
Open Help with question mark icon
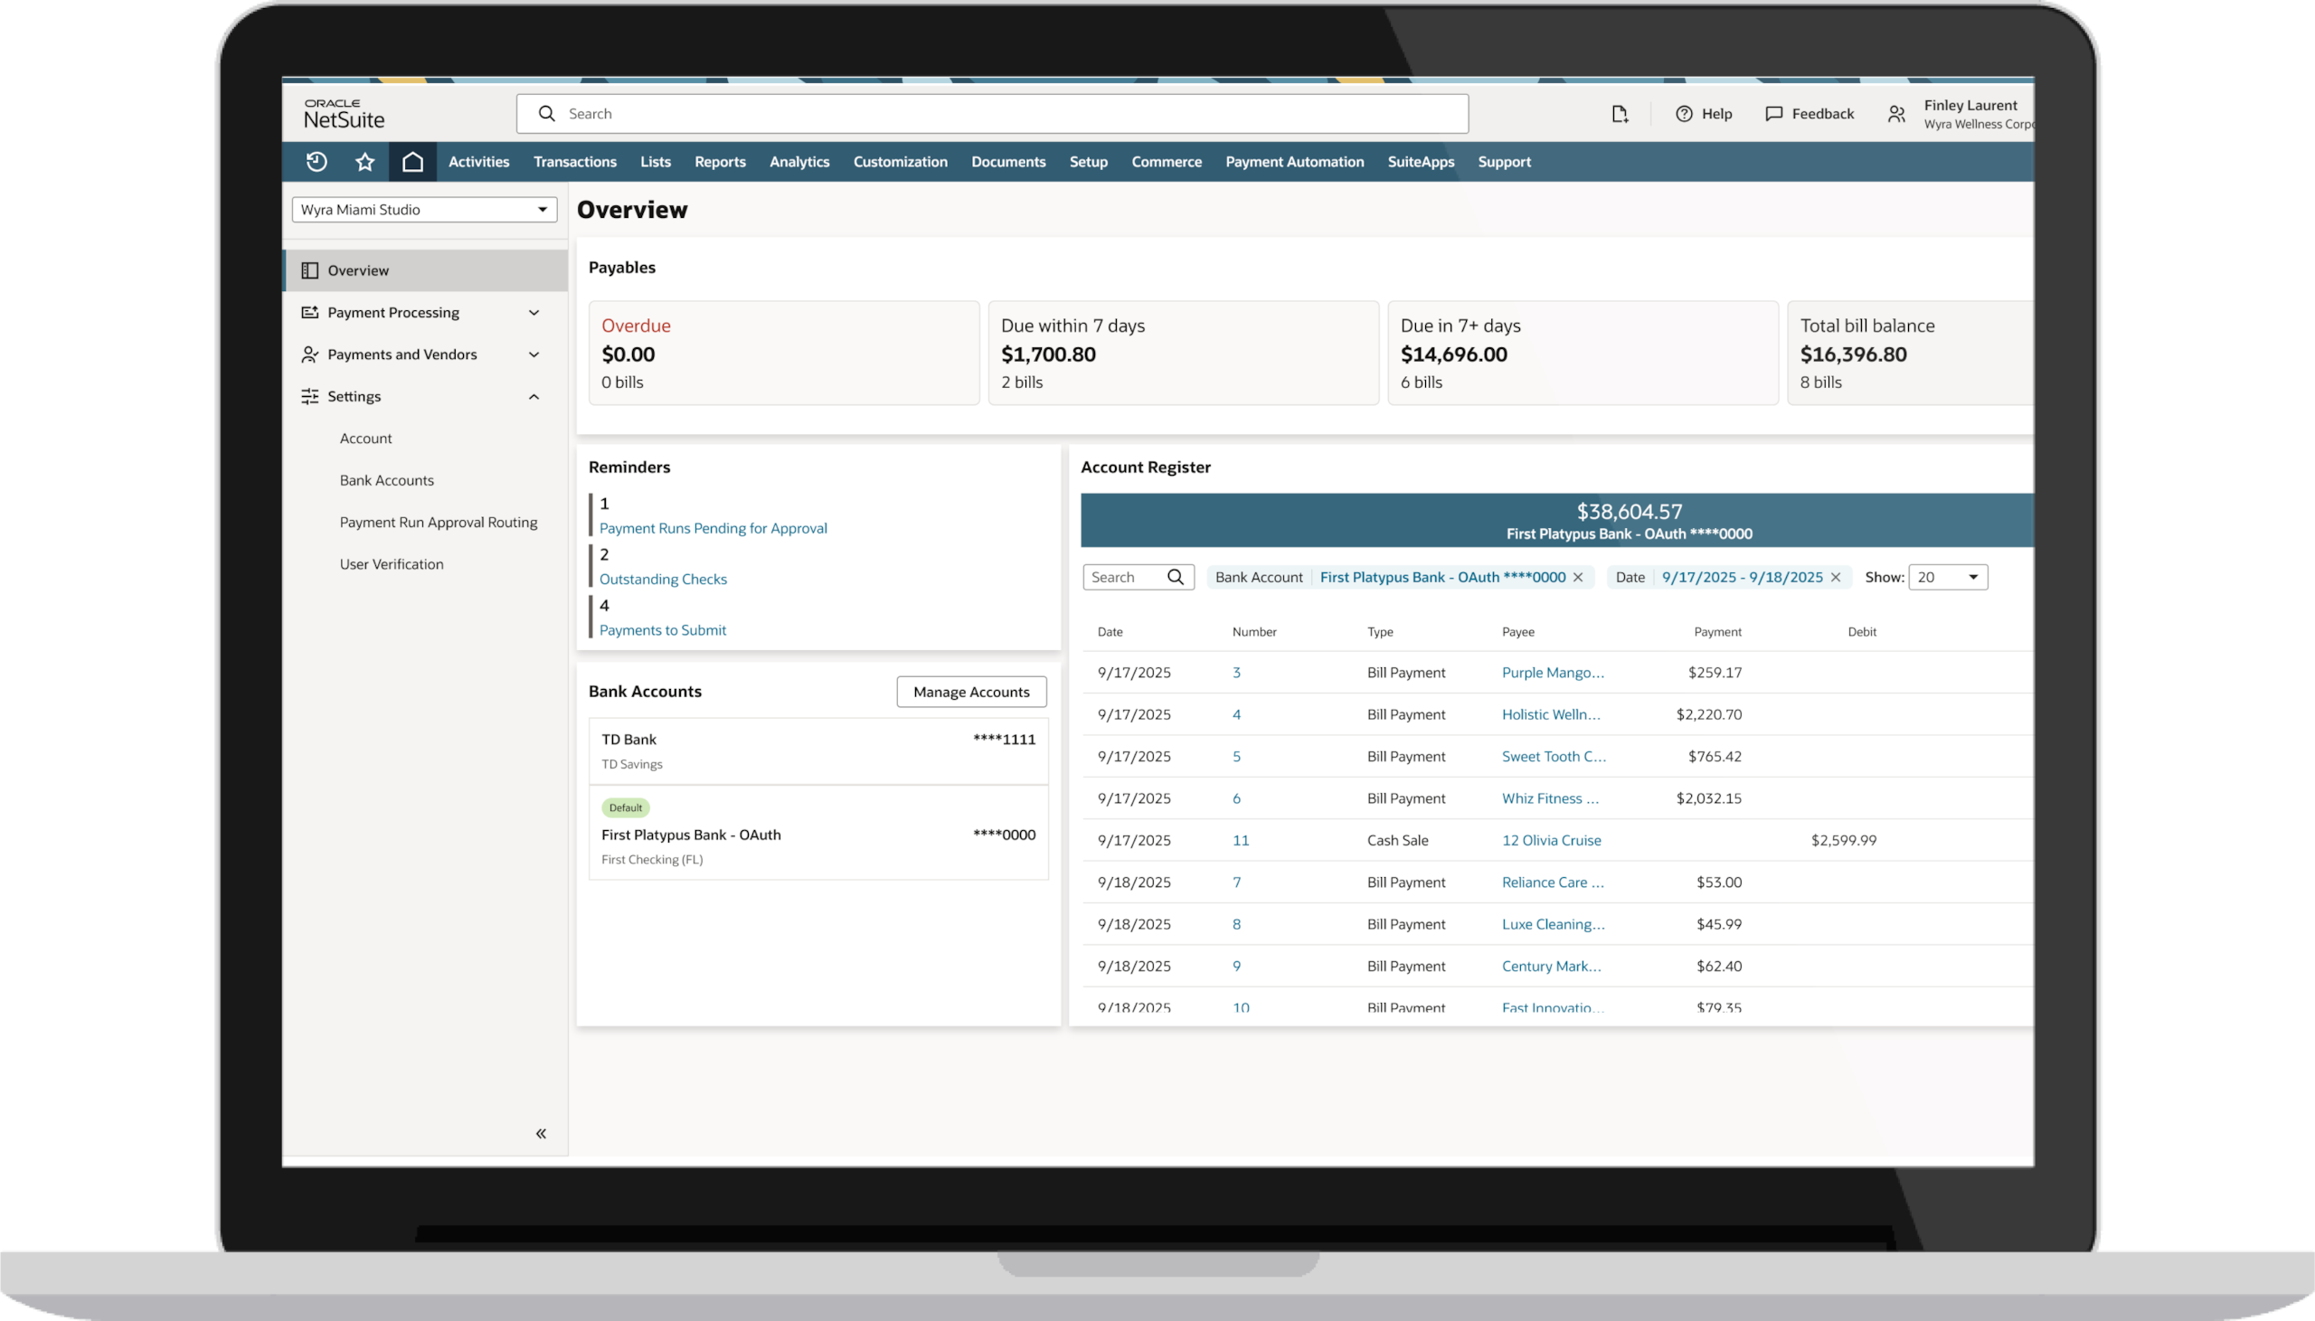click(1685, 113)
